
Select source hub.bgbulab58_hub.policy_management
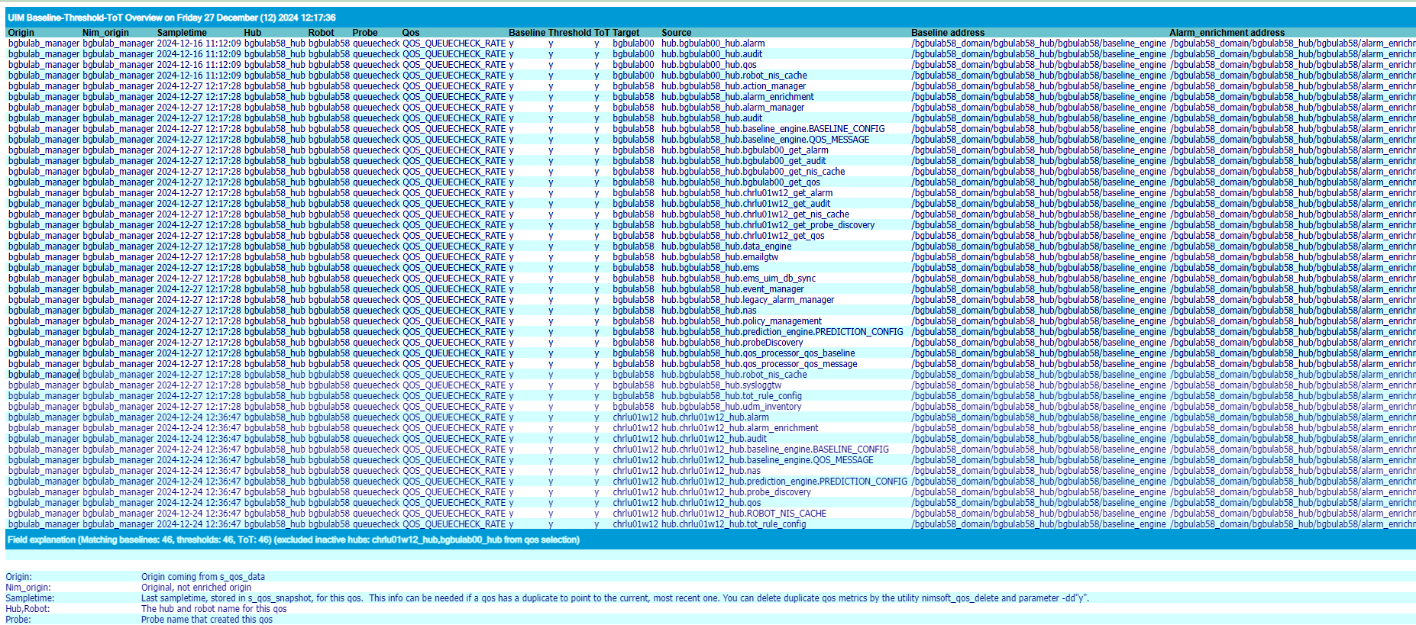point(742,321)
